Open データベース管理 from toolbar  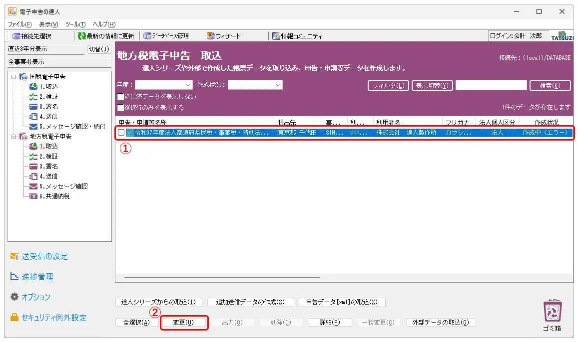(147, 36)
